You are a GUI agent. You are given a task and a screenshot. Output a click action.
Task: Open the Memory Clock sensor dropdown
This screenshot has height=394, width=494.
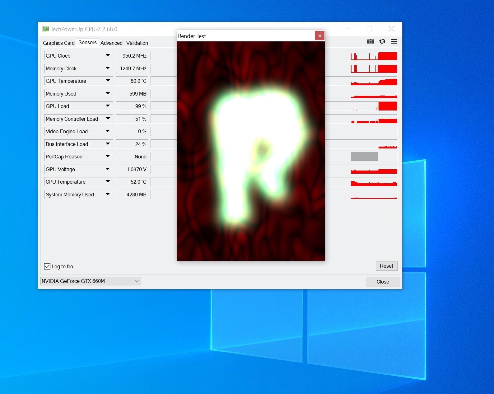(108, 68)
